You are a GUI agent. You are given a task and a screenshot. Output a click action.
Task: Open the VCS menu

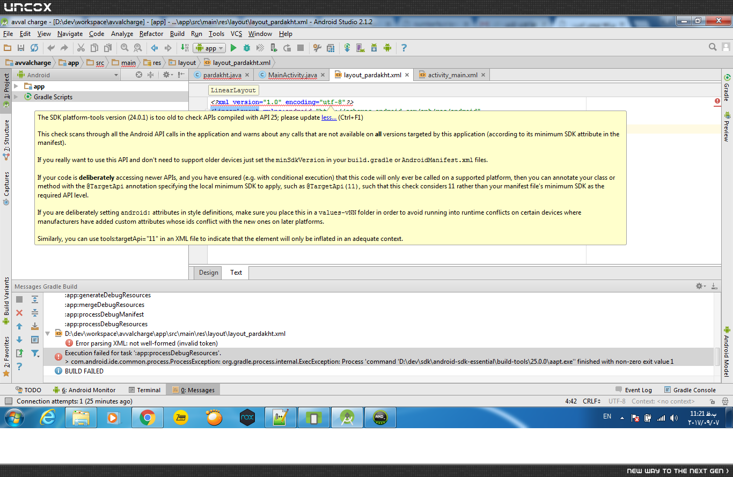click(237, 34)
